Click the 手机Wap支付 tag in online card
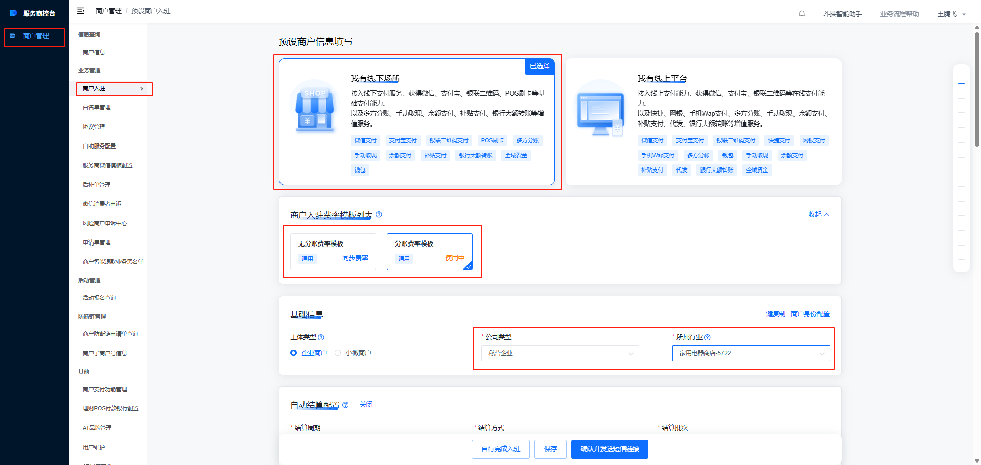Viewport: 981px width, 465px height. click(658, 155)
